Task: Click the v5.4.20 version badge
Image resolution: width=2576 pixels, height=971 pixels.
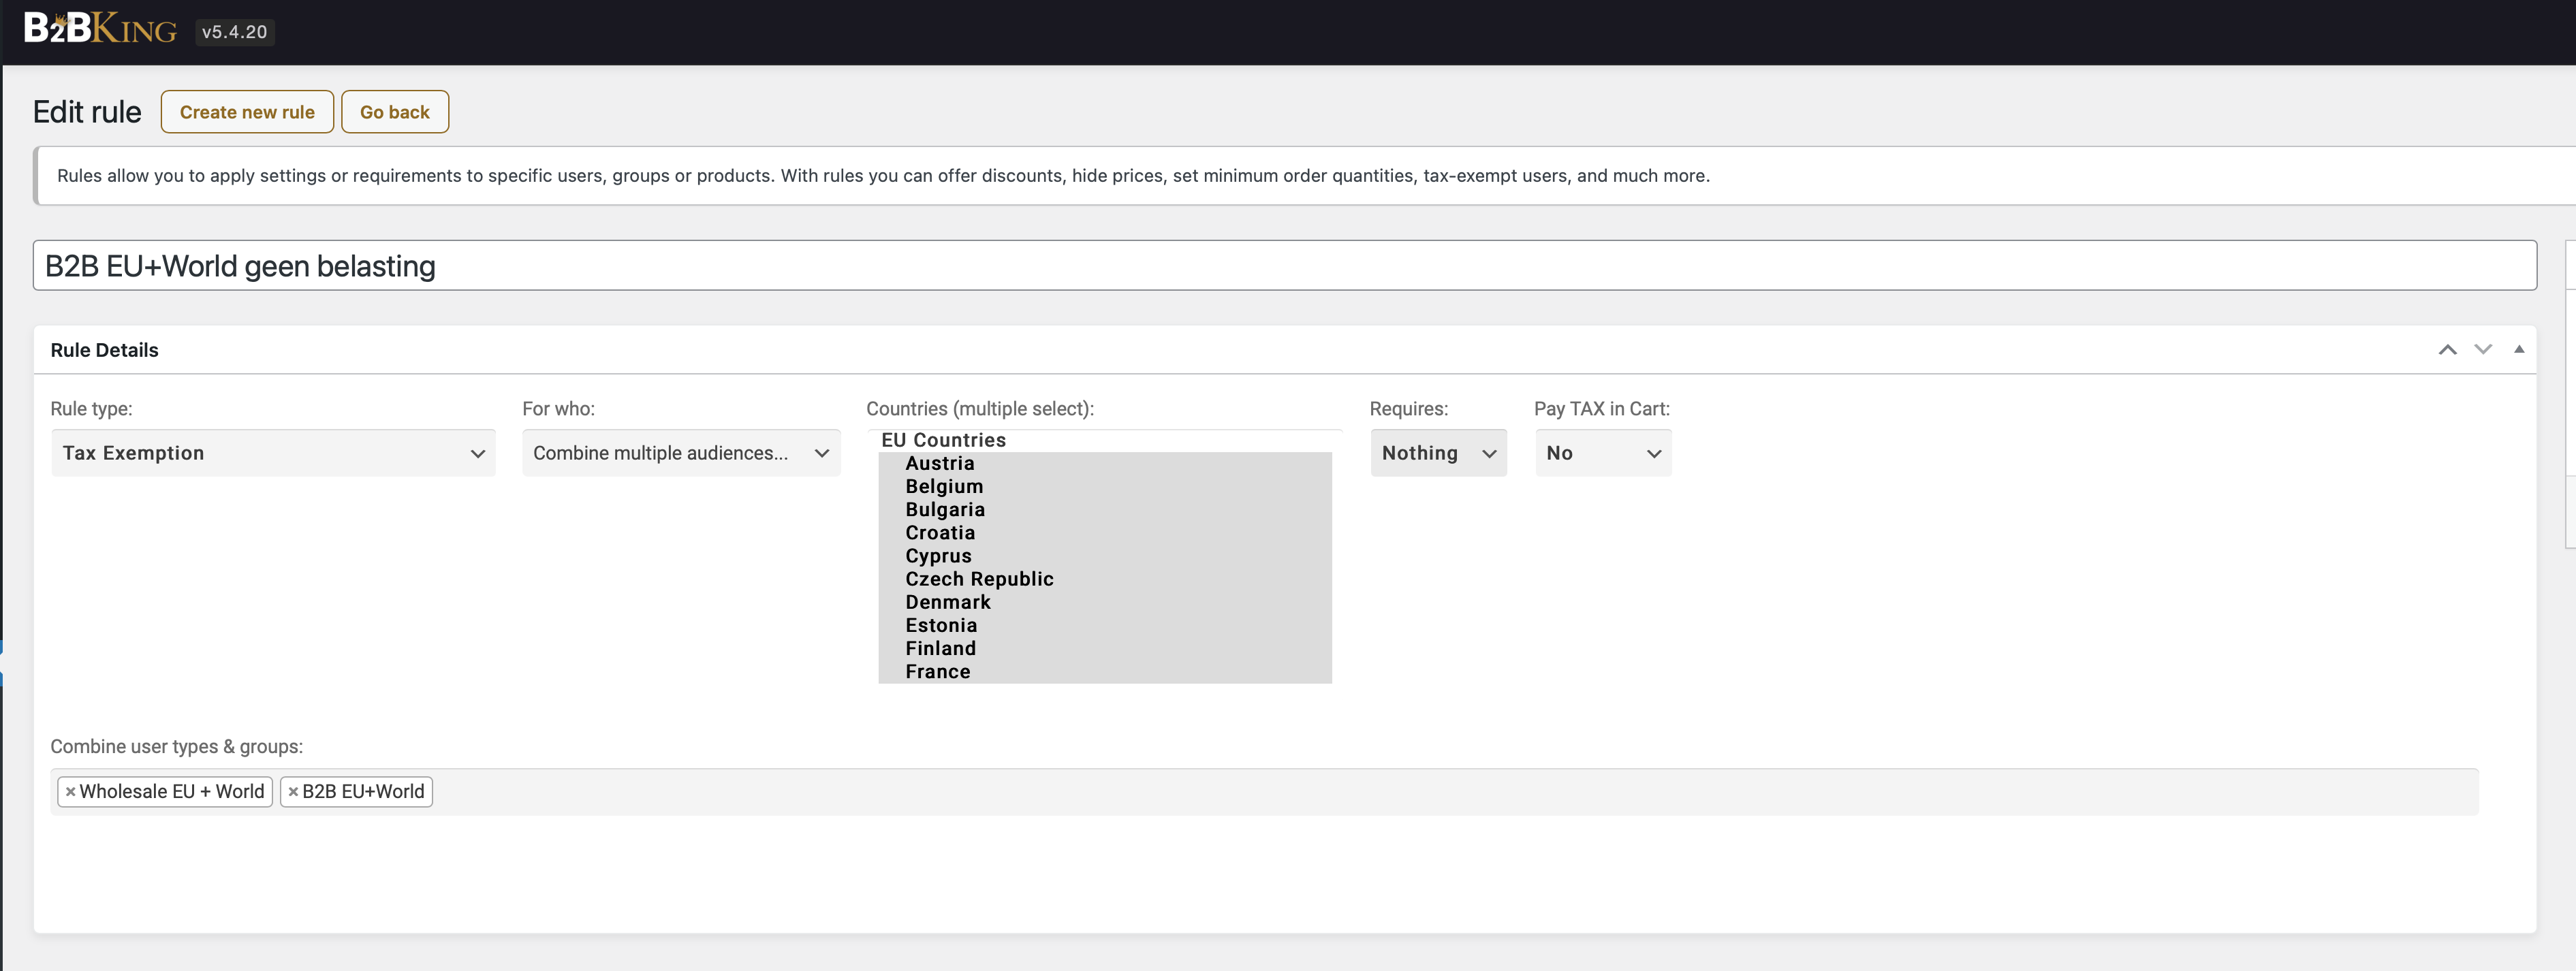Action: (235, 32)
